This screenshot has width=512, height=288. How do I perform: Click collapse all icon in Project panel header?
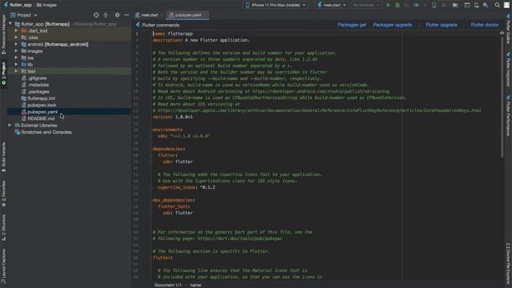pyautogui.click(x=106, y=15)
